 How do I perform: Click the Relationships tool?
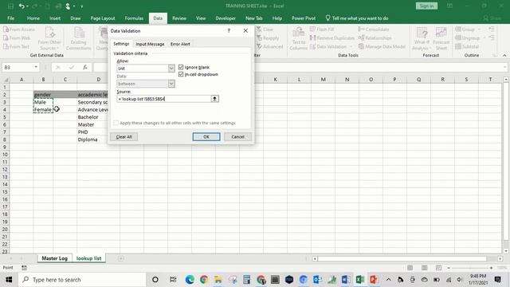click(x=375, y=38)
